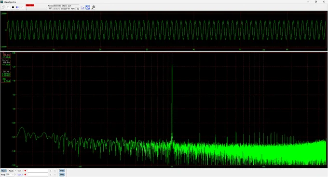Open settings with the wrench icon

(x=93, y=7)
